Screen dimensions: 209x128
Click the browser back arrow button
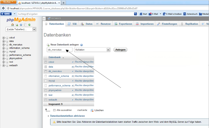coord(4,8)
